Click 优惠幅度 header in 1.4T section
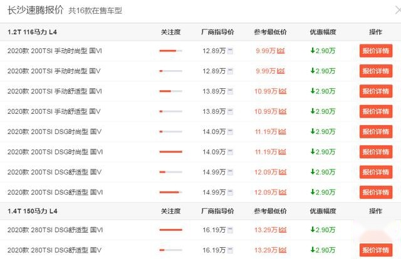Screen dimensions: 401x259 (x=323, y=211)
